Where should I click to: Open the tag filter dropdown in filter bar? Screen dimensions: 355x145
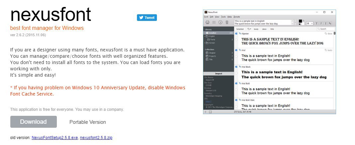click(x=249, y=29)
